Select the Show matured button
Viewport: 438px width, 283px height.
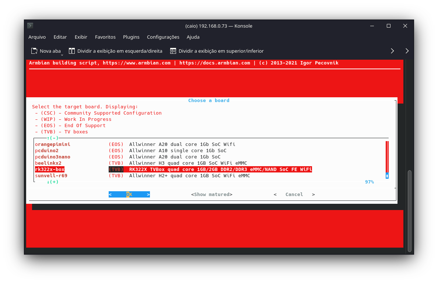[212, 195]
